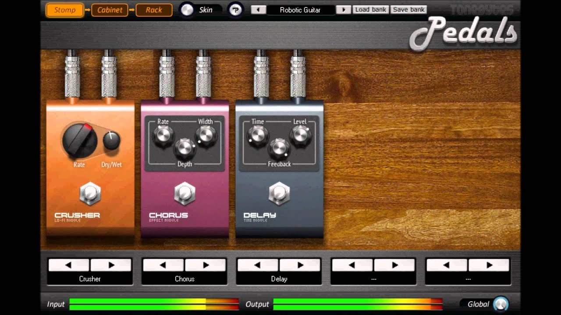Click the Output level meter
The height and width of the screenshot is (315, 561).
(358, 304)
